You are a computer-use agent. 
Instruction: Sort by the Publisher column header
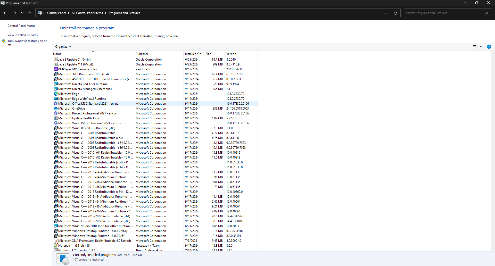point(159,54)
